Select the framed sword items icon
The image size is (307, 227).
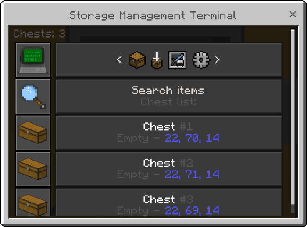click(177, 60)
